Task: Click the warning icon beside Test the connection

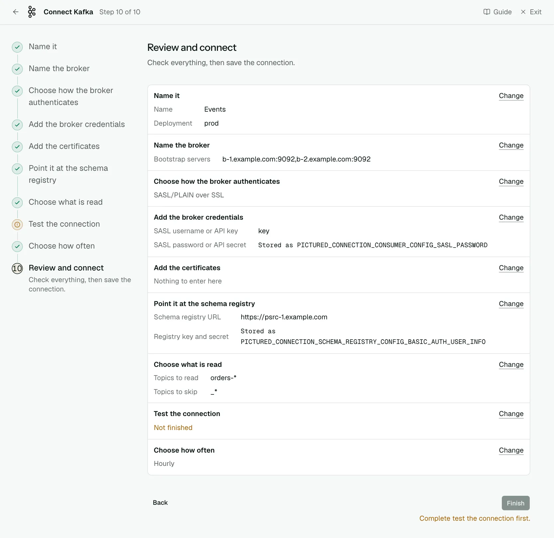Action: pyautogui.click(x=17, y=225)
